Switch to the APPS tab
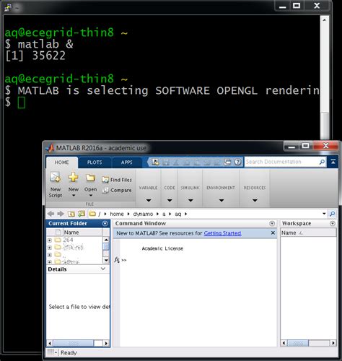This screenshot has height=361, width=342. (127, 162)
